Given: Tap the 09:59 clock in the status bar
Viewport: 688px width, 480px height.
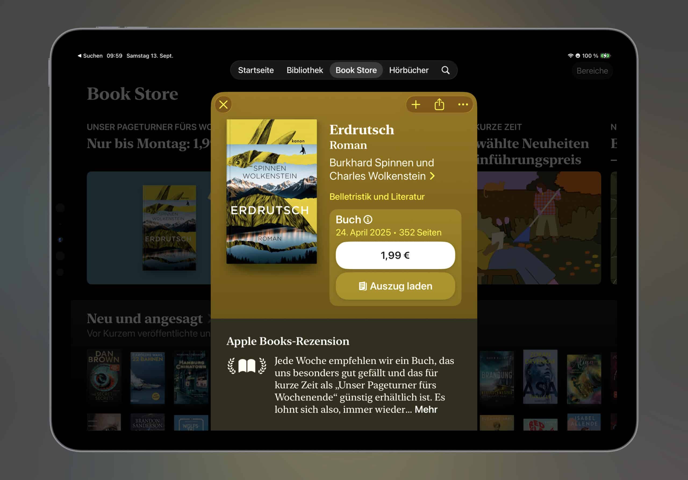Looking at the screenshot, I should coord(114,56).
